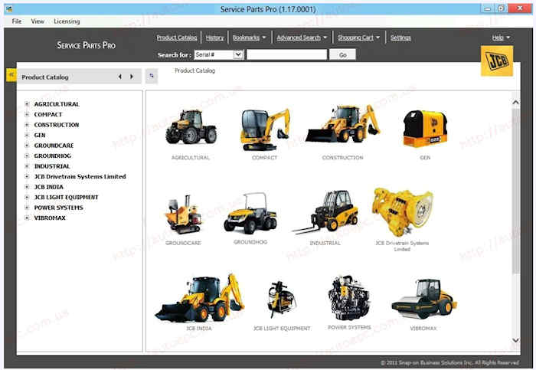Click the catalog vertical scrollbar
The width and height of the screenshot is (536, 370).
515,192
